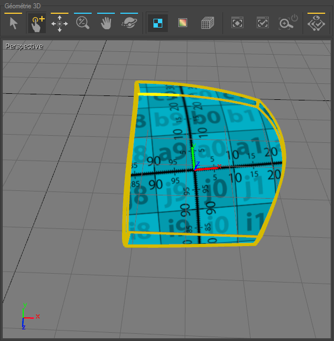The width and height of the screenshot is (334, 341).
Task: Click the frame selection view icon
Action: [262, 23]
